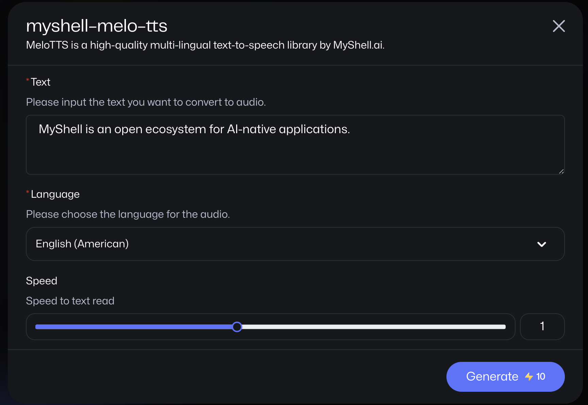588x405 pixels.
Task: Close the myshell-melo-tts dialog
Action: point(559,26)
